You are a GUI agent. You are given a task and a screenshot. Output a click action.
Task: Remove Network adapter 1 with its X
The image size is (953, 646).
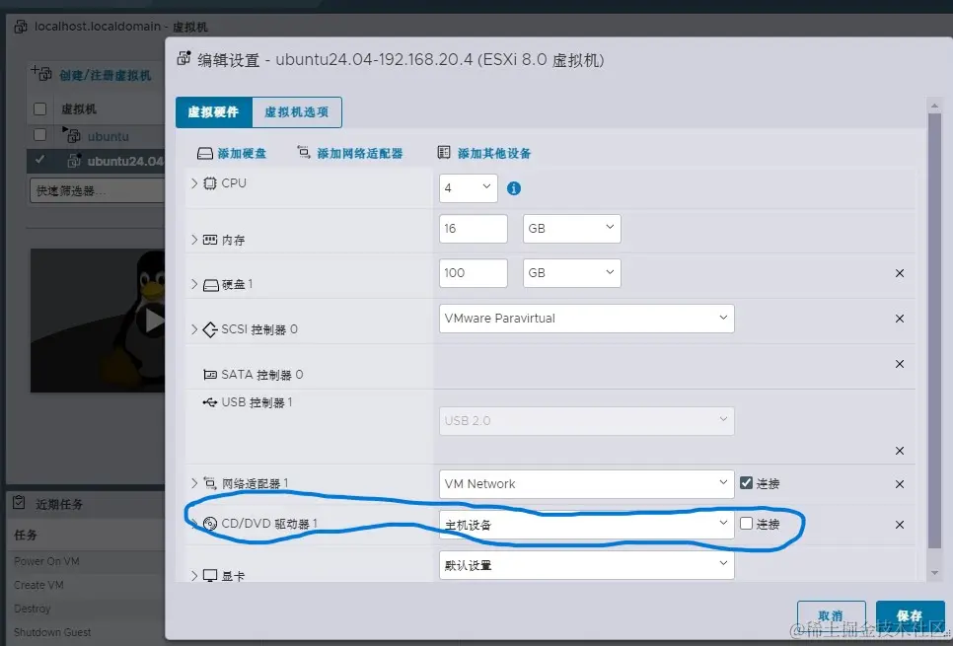click(900, 484)
